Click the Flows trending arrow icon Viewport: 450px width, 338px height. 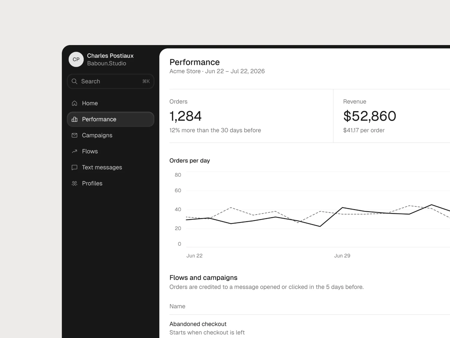click(74, 151)
